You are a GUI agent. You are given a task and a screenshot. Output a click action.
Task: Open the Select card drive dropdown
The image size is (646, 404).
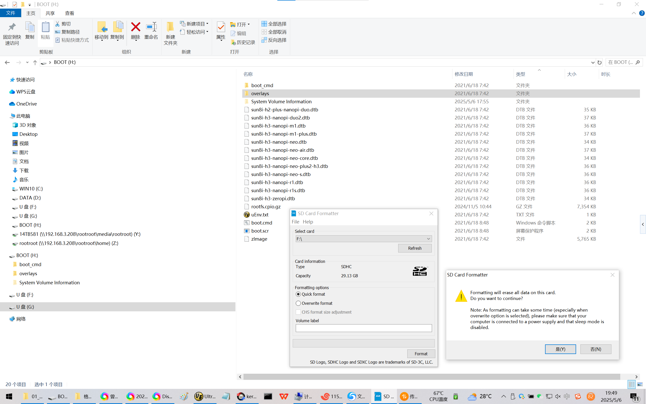pyautogui.click(x=428, y=239)
